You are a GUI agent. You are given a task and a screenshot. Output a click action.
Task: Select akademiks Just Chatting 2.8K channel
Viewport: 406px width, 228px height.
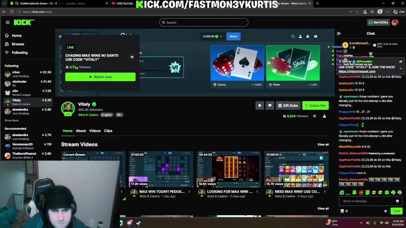pos(28,111)
